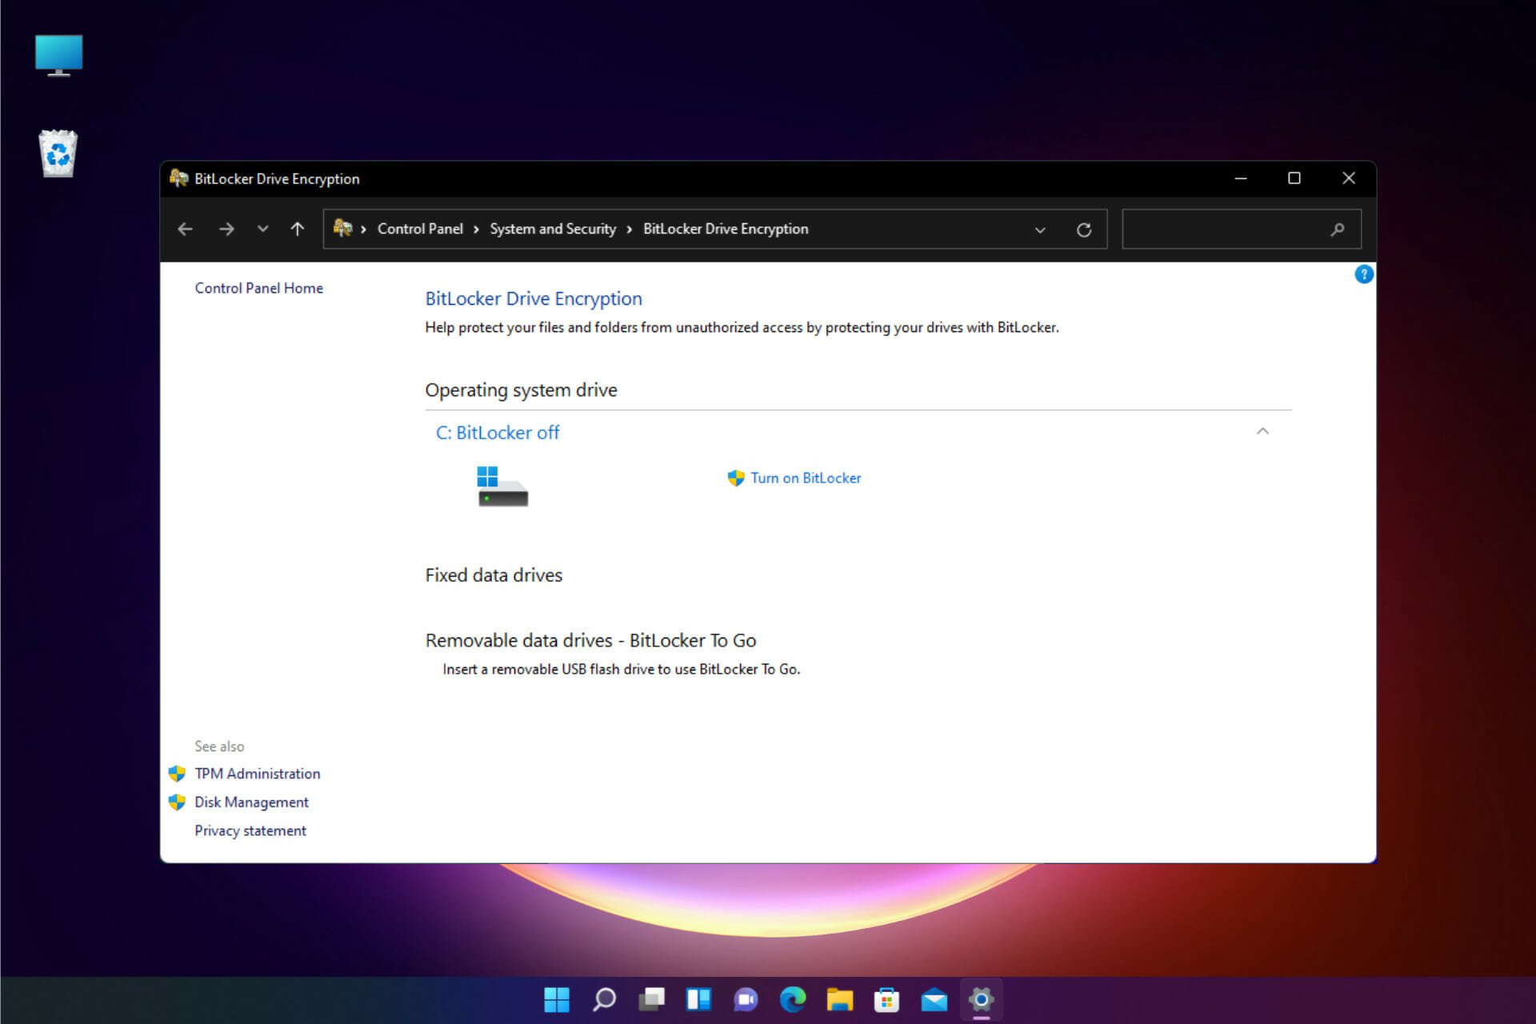Collapse the C: drive section chevron

[1262, 431]
